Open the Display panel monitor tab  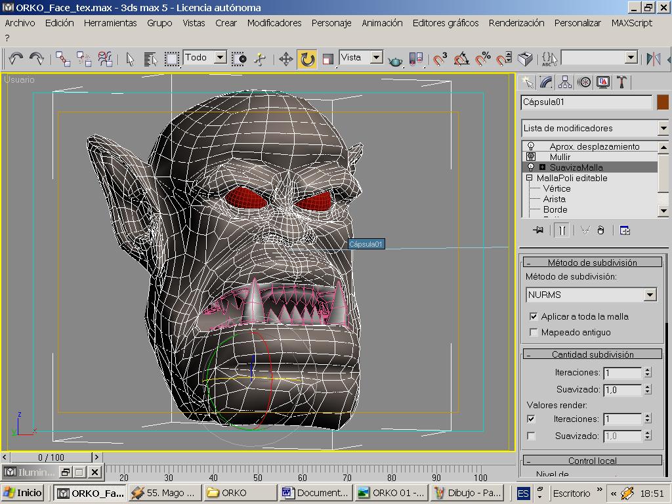603,82
